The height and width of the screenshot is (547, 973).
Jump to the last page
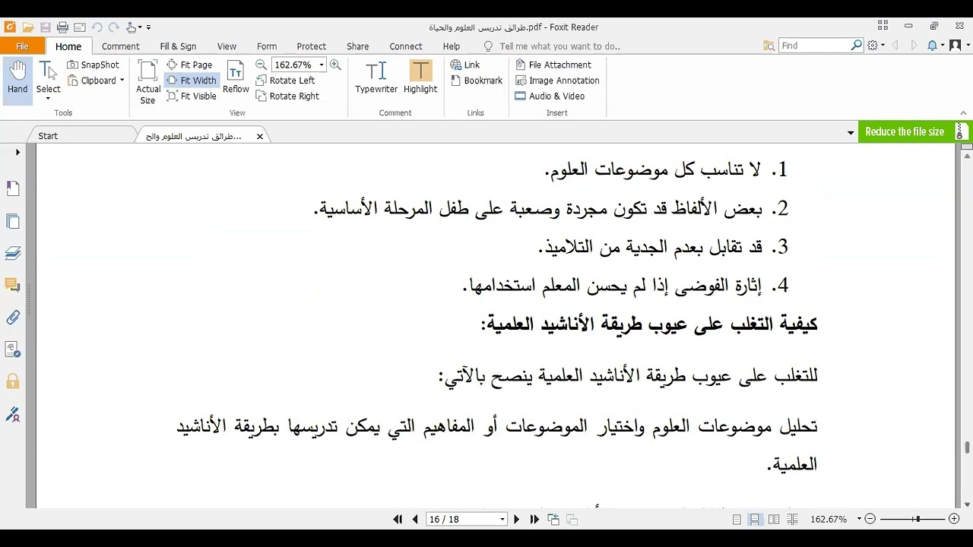[x=534, y=520]
